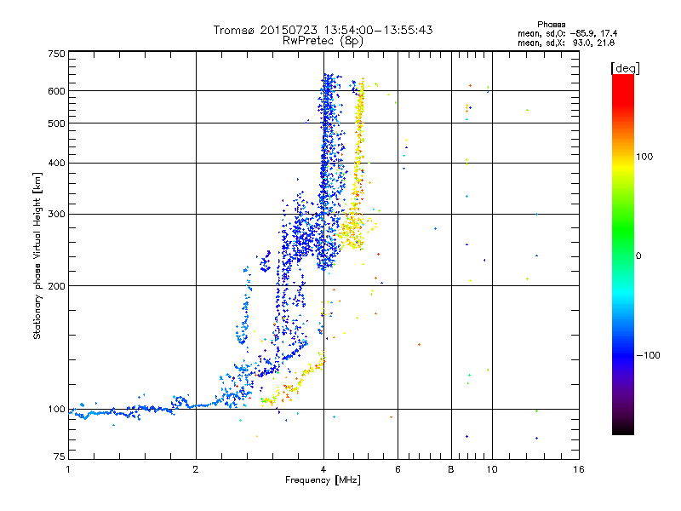Click the x-axis tick label '16'
This screenshot has width=681, height=511.
579,469
